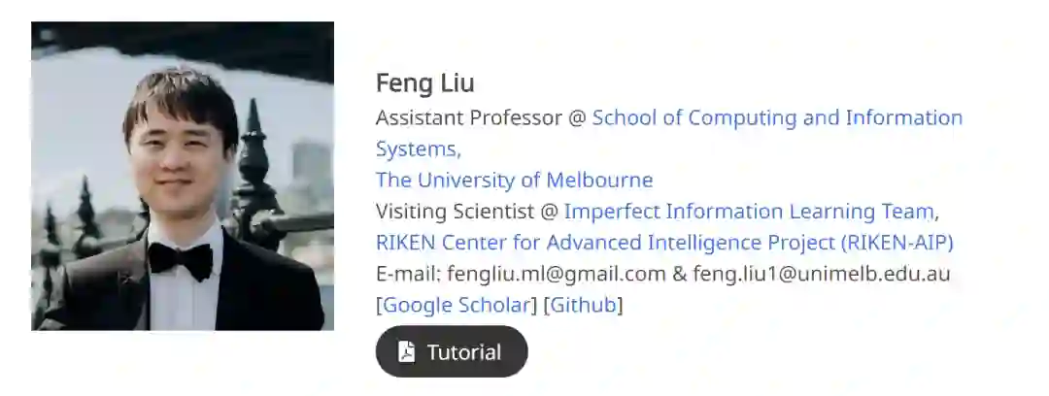
Task: Click the wrapped "Systems," link text
Action: coord(418,149)
